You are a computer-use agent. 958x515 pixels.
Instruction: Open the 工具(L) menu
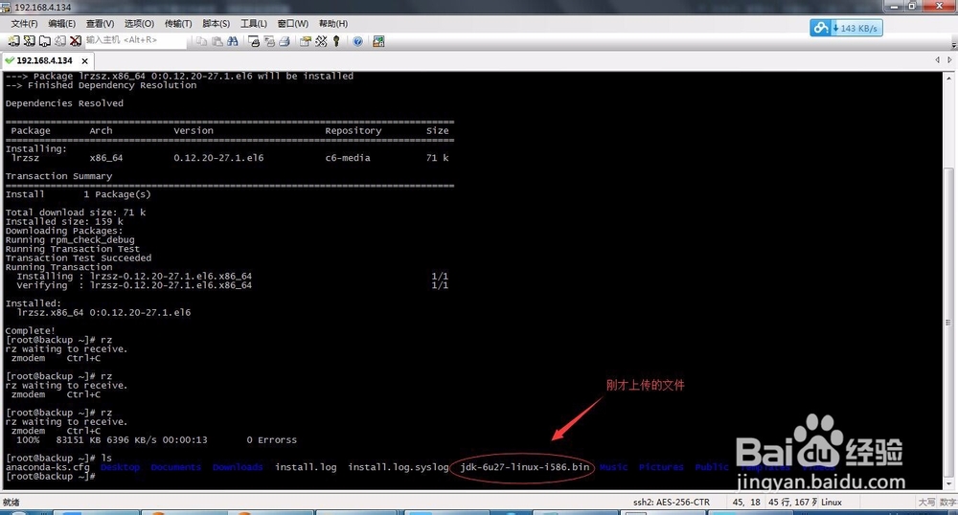(254, 23)
